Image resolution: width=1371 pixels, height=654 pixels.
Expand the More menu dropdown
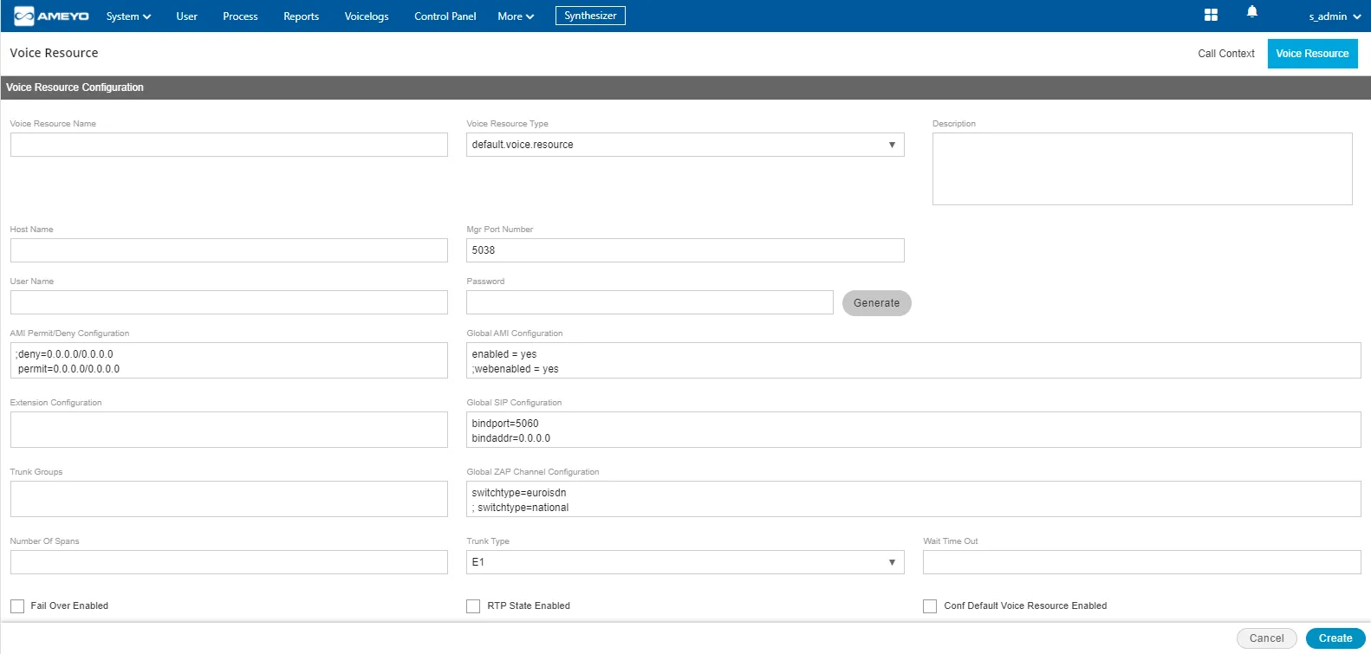pyautogui.click(x=516, y=16)
